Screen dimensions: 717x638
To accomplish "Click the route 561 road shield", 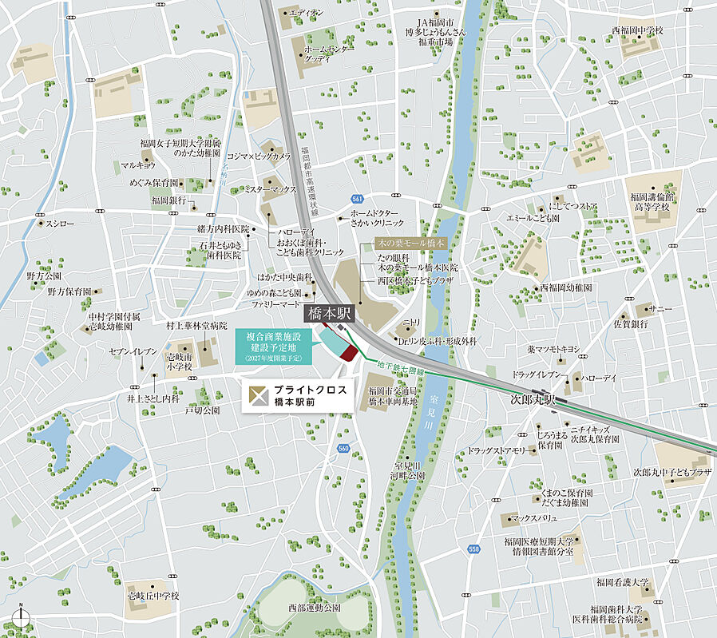I will coord(357,199).
